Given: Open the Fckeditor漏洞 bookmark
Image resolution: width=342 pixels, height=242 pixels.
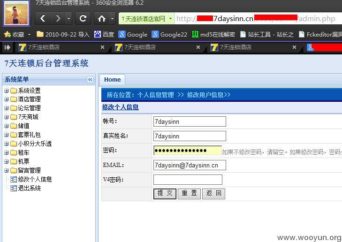Looking at the screenshot, I should 320,34.
